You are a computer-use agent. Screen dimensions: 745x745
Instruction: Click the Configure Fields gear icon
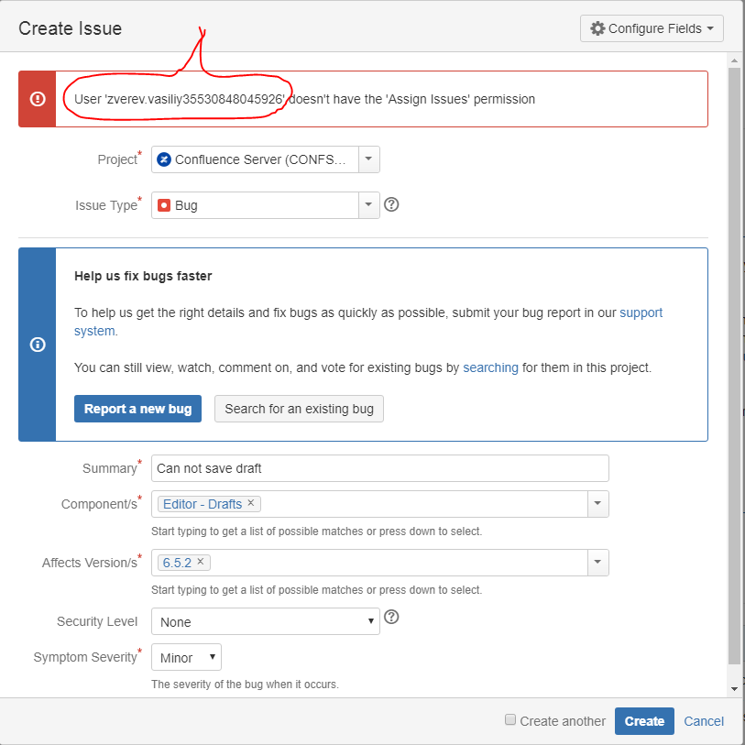pyautogui.click(x=597, y=28)
